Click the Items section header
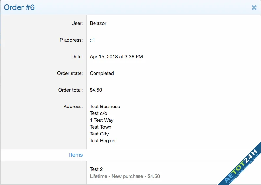261x185 pixels. (x=76, y=155)
